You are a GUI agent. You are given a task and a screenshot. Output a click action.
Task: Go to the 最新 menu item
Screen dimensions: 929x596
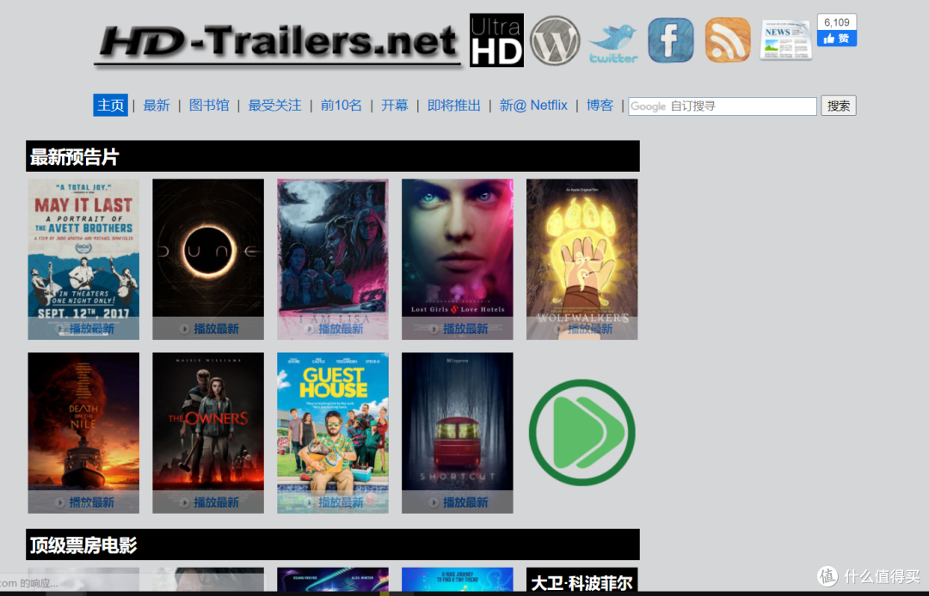pos(157,106)
